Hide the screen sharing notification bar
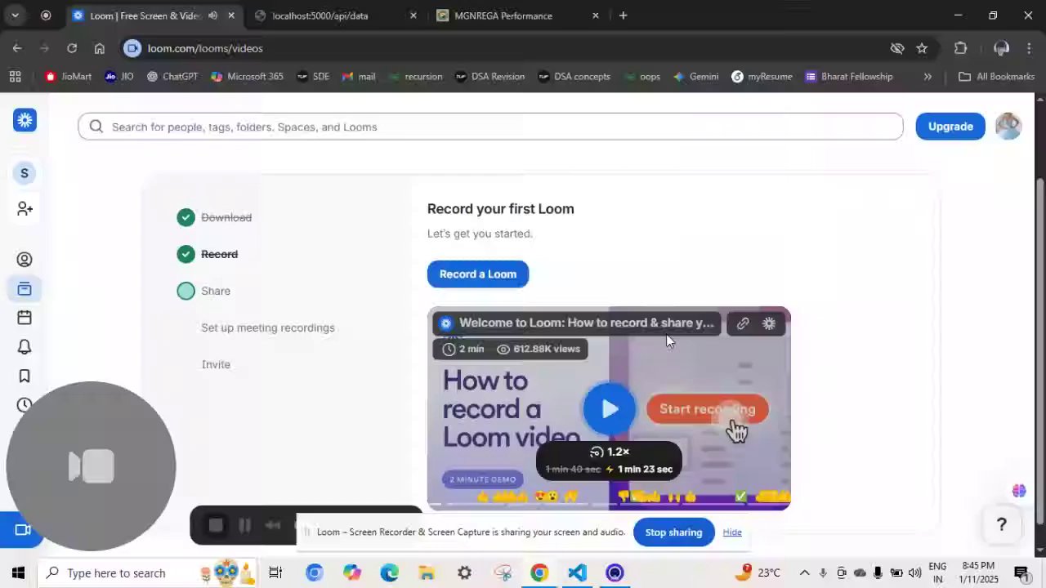Screen dimensions: 1046x588 click(732, 532)
